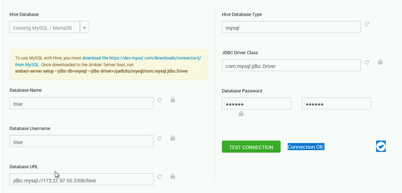
Task: Click the undo icon beside JDBC Driver Class
Action: coord(367,62)
